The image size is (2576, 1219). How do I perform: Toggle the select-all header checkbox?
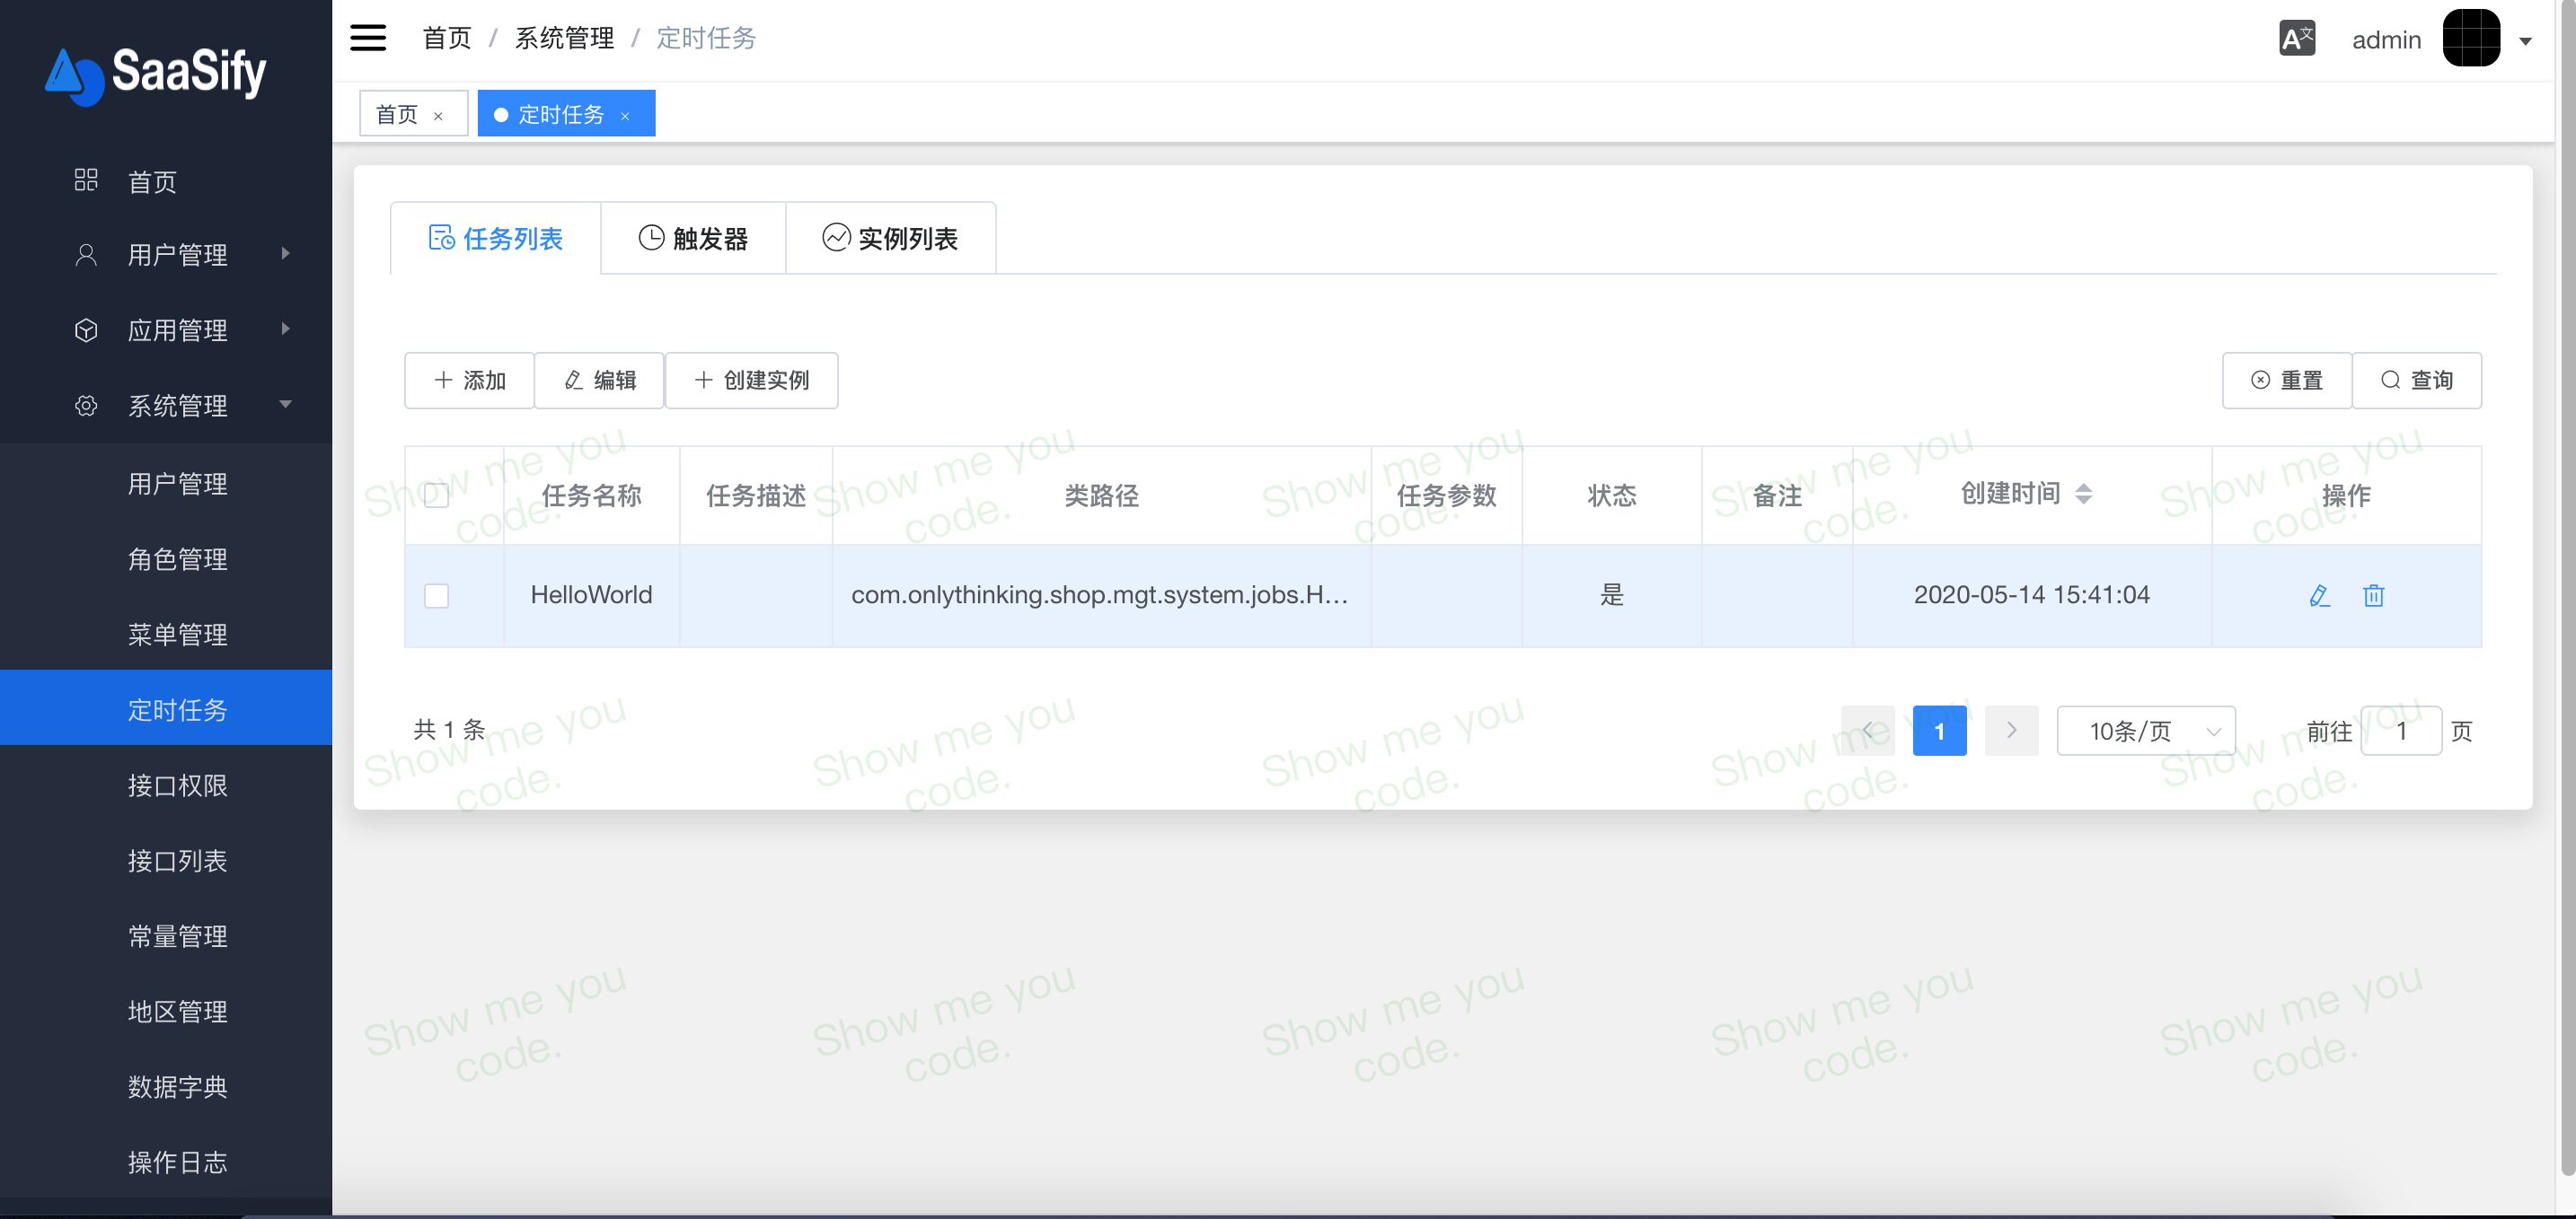[x=437, y=495]
